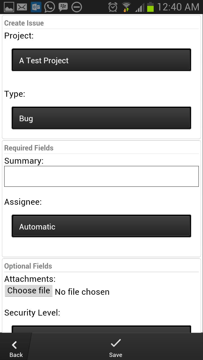The image size is (203, 360).
Task: Open the Assignee dropdown showing Automatic
Action: tap(101, 226)
